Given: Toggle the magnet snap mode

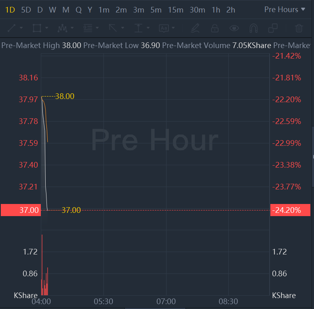Looking at the screenshot, I should click(253, 28).
